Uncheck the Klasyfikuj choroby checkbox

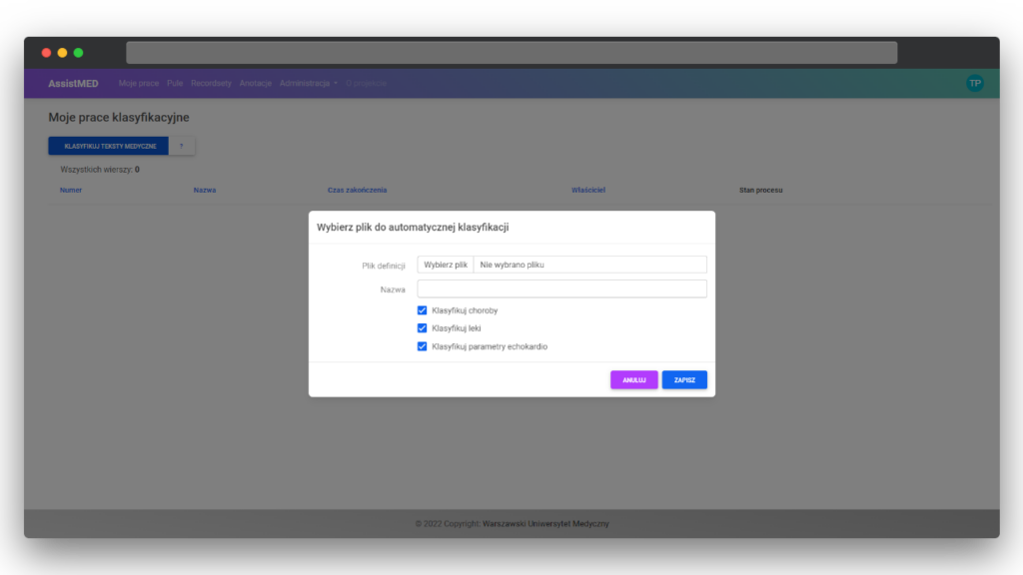pos(423,310)
